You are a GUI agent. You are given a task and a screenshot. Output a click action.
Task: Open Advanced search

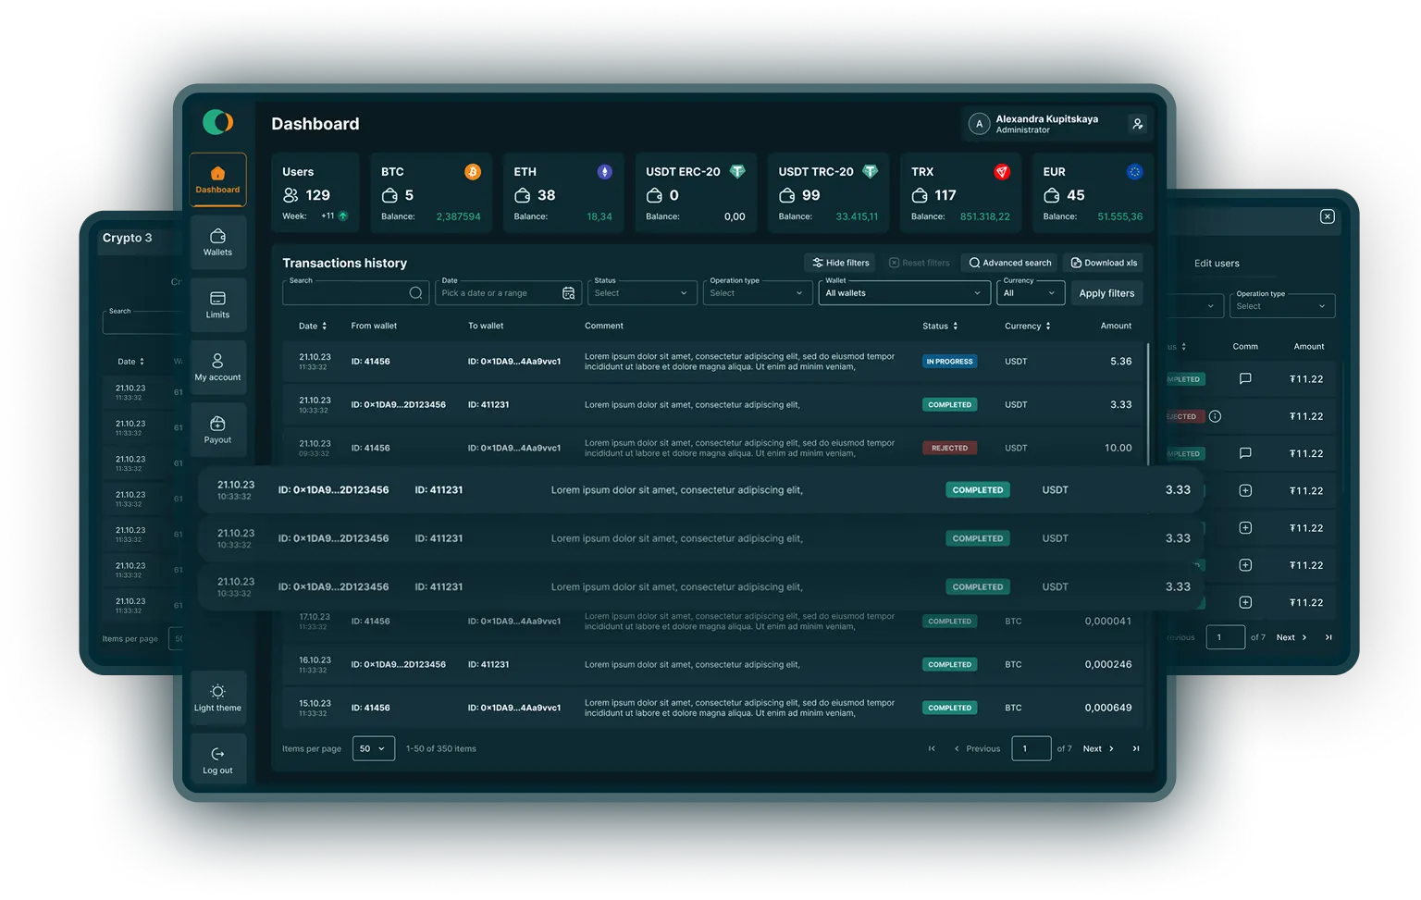1010,263
